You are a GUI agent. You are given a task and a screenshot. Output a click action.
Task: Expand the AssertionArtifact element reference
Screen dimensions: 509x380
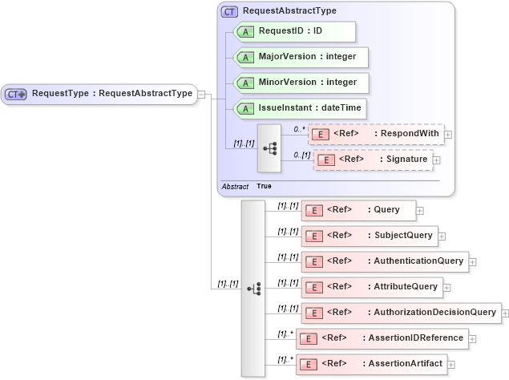tap(451, 365)
